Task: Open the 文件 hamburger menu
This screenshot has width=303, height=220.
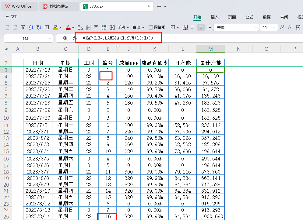Action: (12, 17)
